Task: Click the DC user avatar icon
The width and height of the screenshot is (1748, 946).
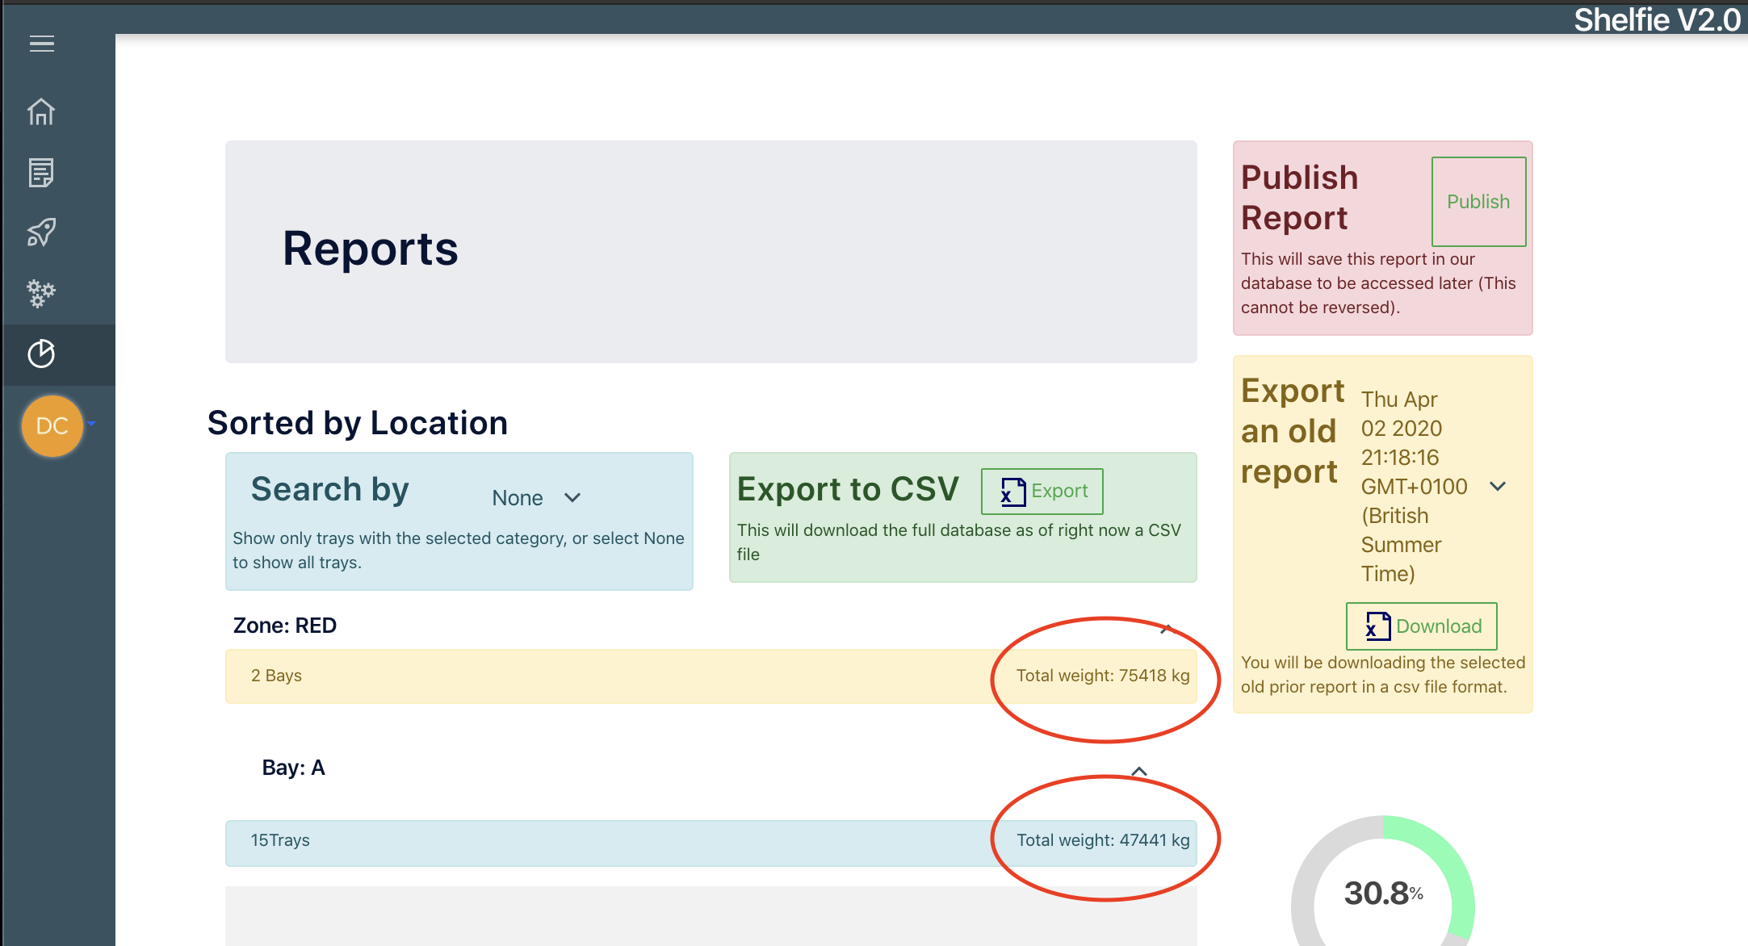Action: click(52, 425)
